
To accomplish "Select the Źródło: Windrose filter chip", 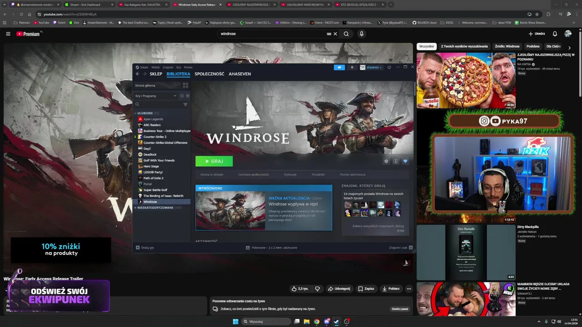I will click(x=507, y=46).
